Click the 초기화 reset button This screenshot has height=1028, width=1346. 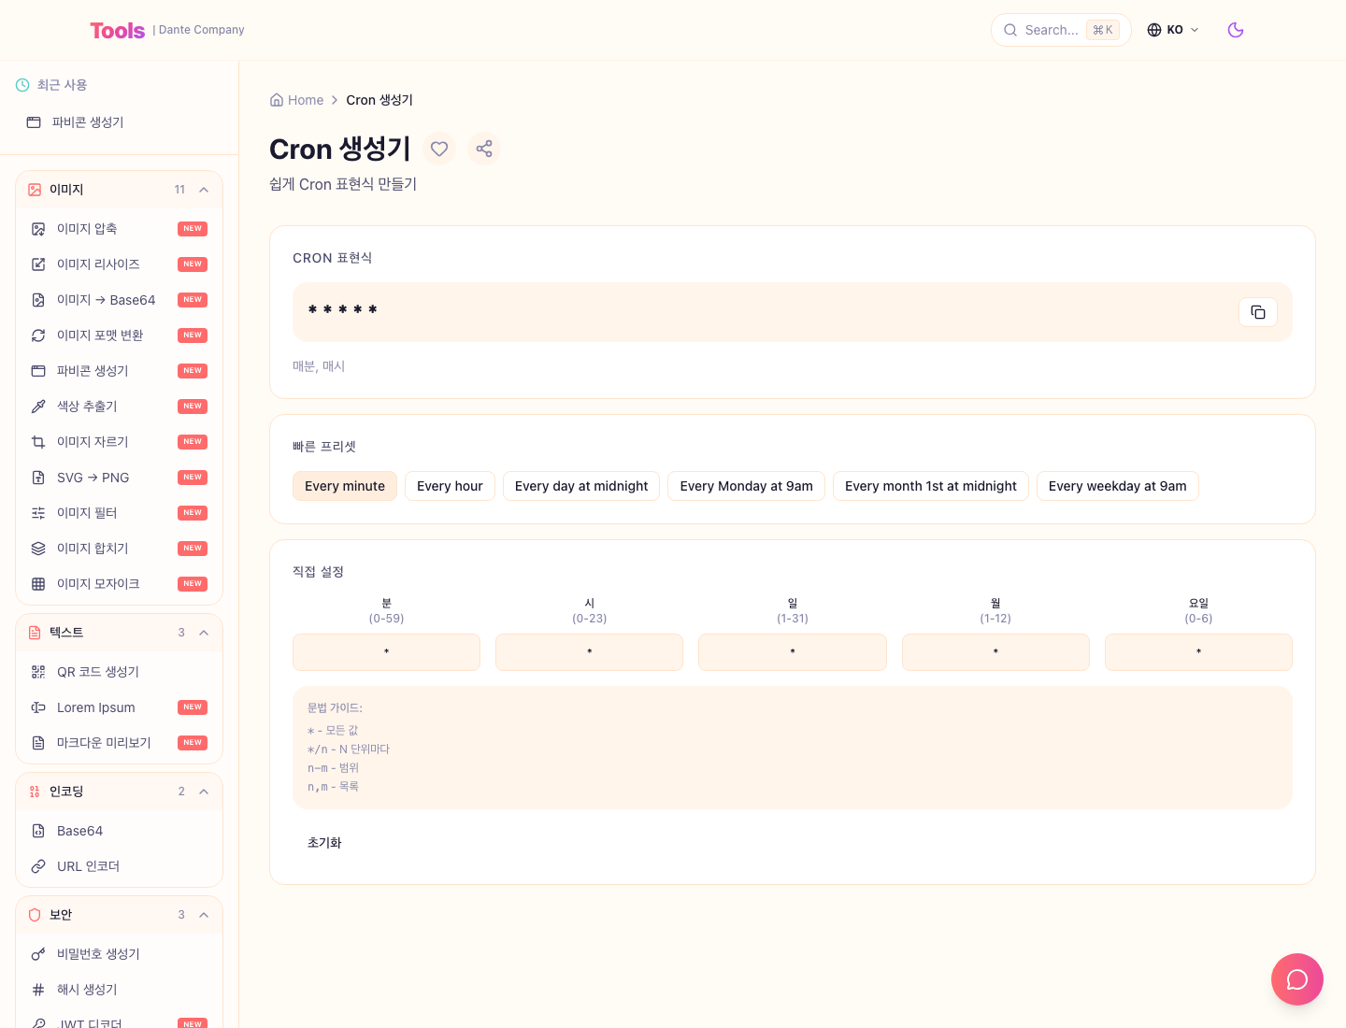[324, 843]
